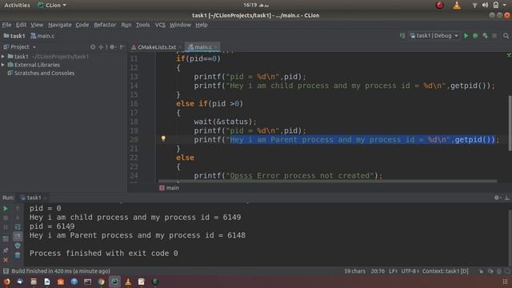
Task: Click the volume icon in the system tray
Action: coord(485,6)
